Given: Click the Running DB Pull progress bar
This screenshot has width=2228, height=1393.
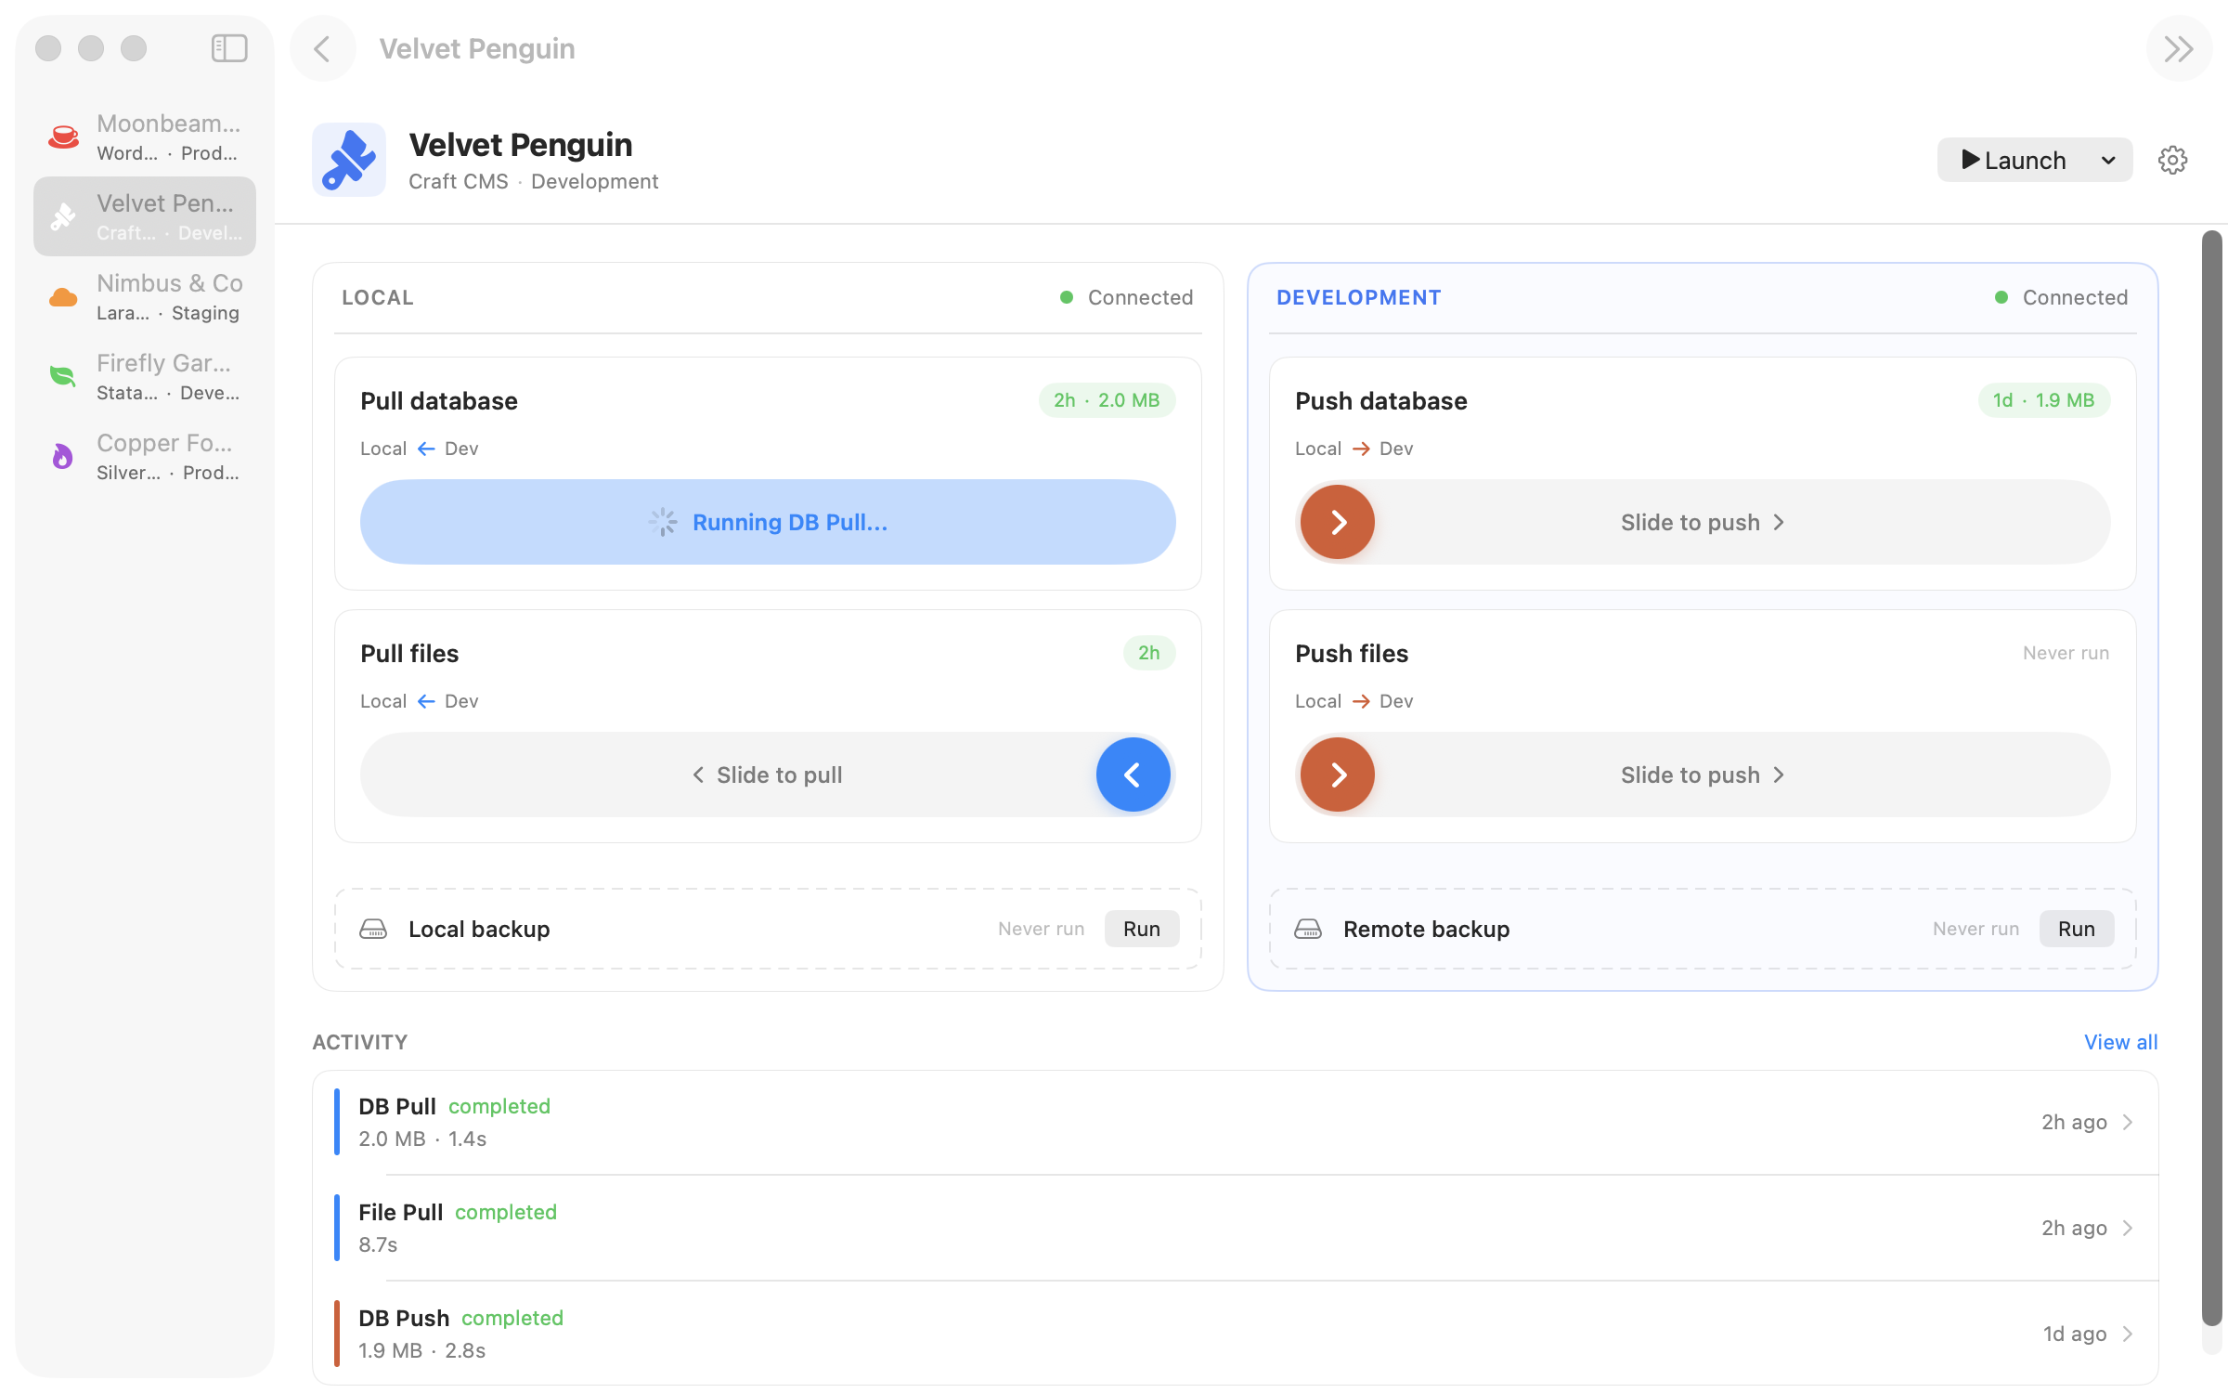Looking at the screenshot, I should tap(768, 522).
